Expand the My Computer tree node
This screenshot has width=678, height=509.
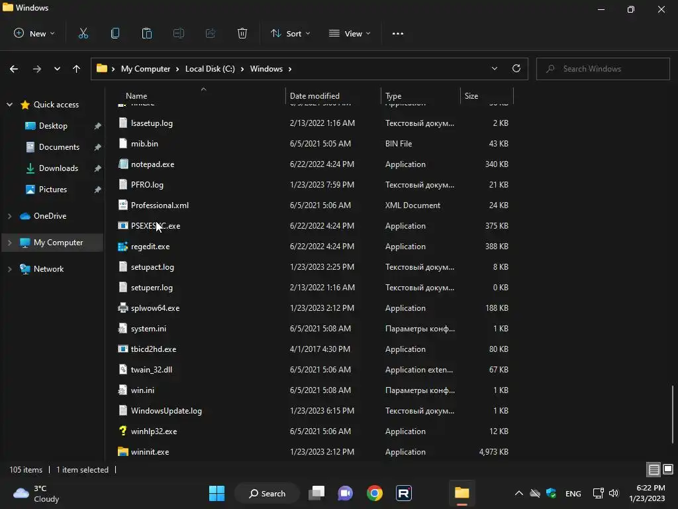coord(9,243)
